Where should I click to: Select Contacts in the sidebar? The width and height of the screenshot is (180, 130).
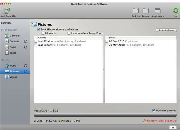[x=14, y=41]
